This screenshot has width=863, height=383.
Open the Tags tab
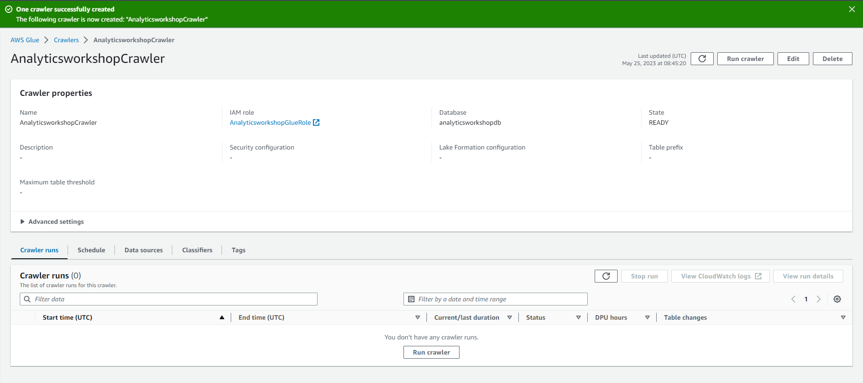[x=238, y=250]
